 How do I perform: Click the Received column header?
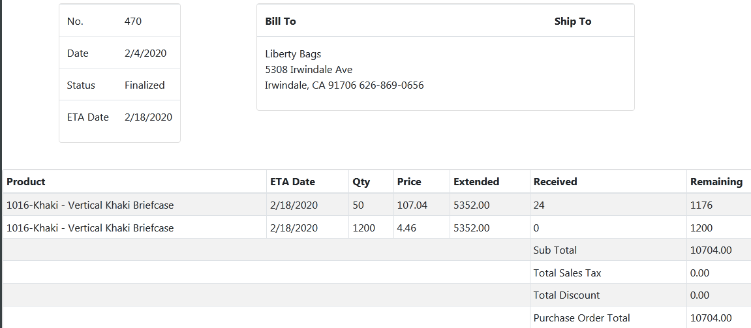555,182
